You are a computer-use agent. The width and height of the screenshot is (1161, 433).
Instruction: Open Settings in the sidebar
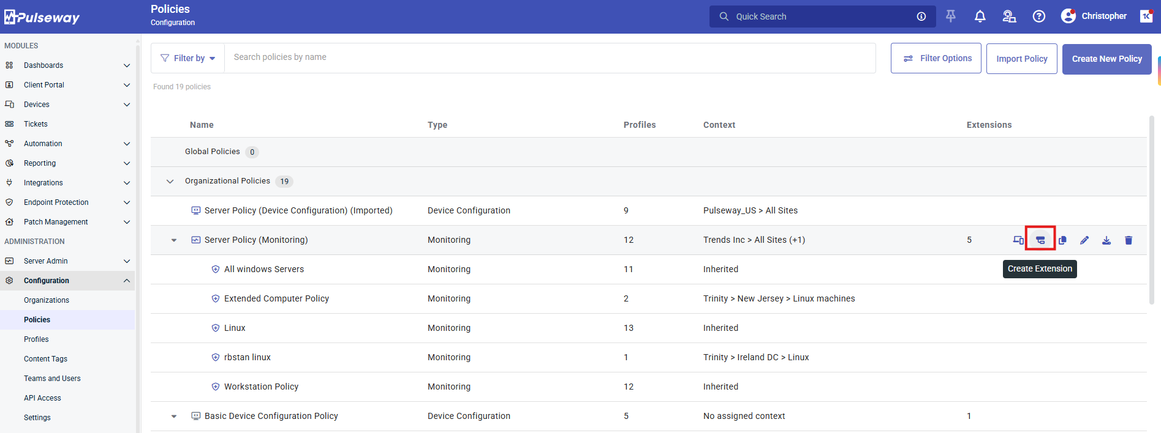37,418
